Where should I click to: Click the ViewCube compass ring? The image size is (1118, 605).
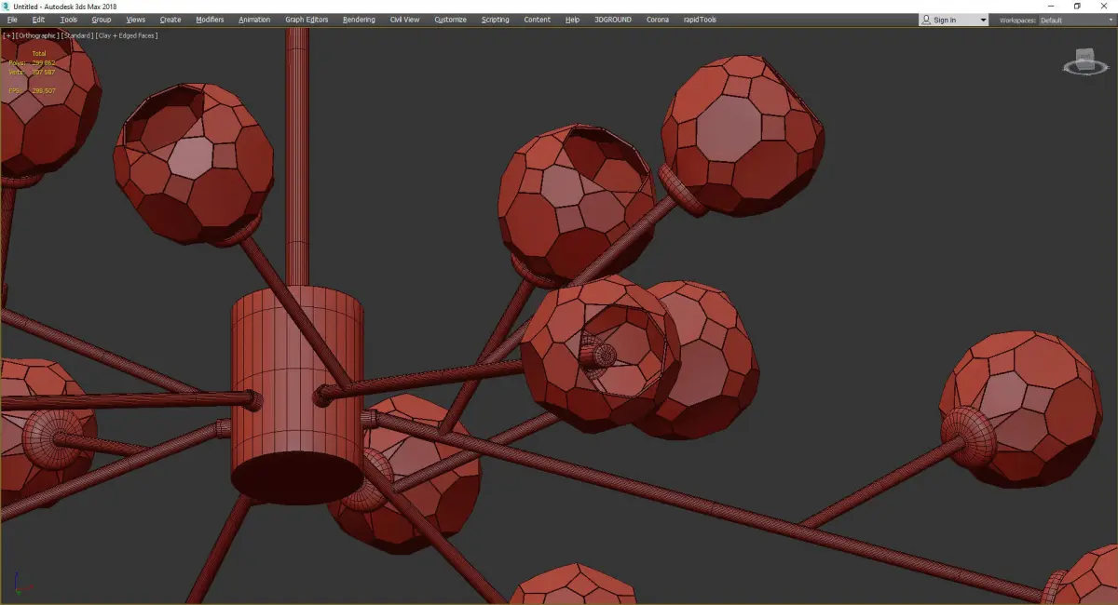click(x=1084, y=68)
